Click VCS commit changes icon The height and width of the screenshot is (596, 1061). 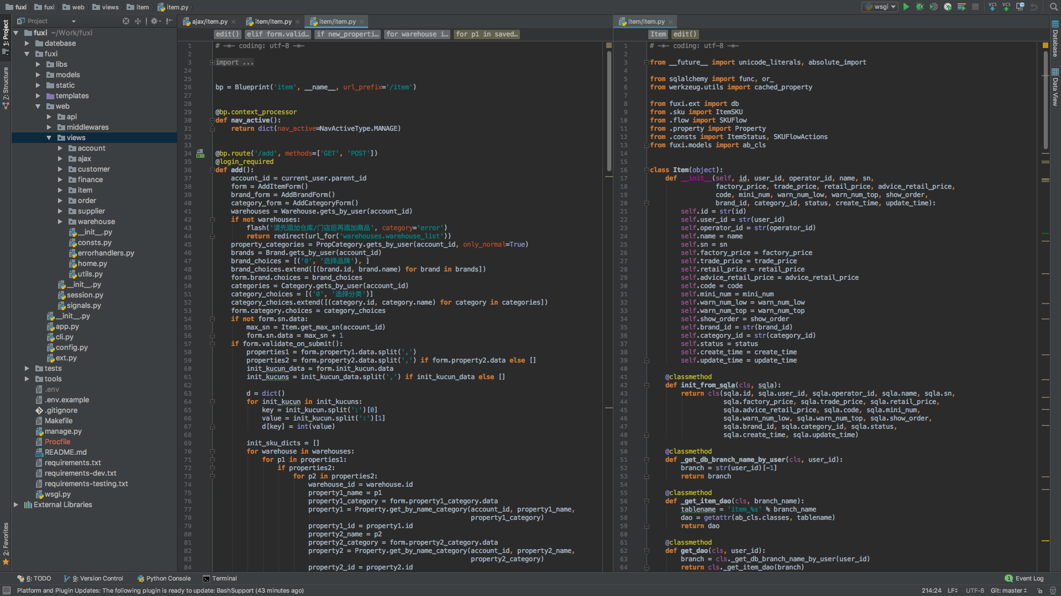1006,7
